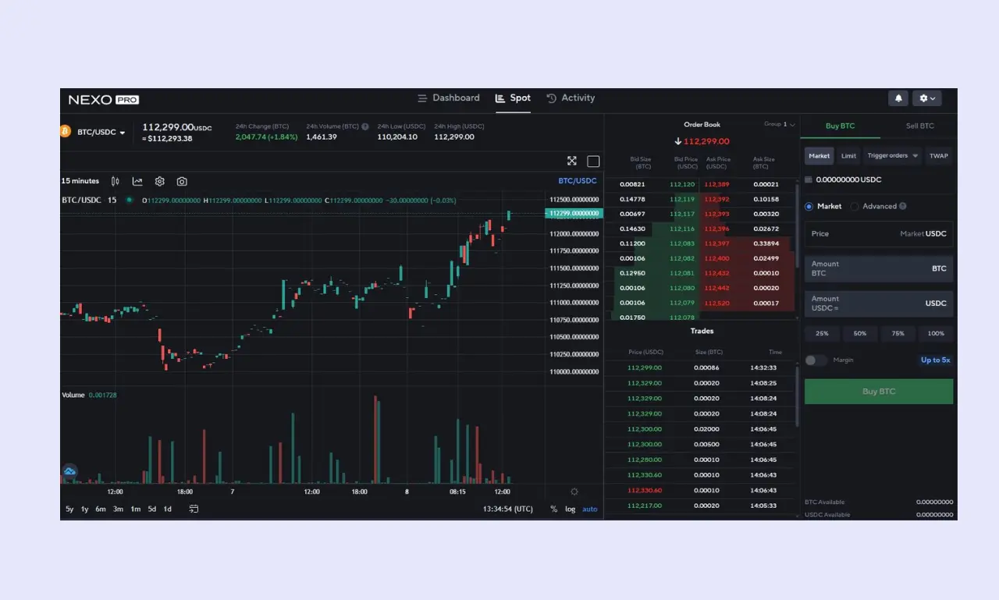The width and height of the screenshot is (999, 600).
Task: Click the Bitcoin coin icon
Action: coord(65,132)
